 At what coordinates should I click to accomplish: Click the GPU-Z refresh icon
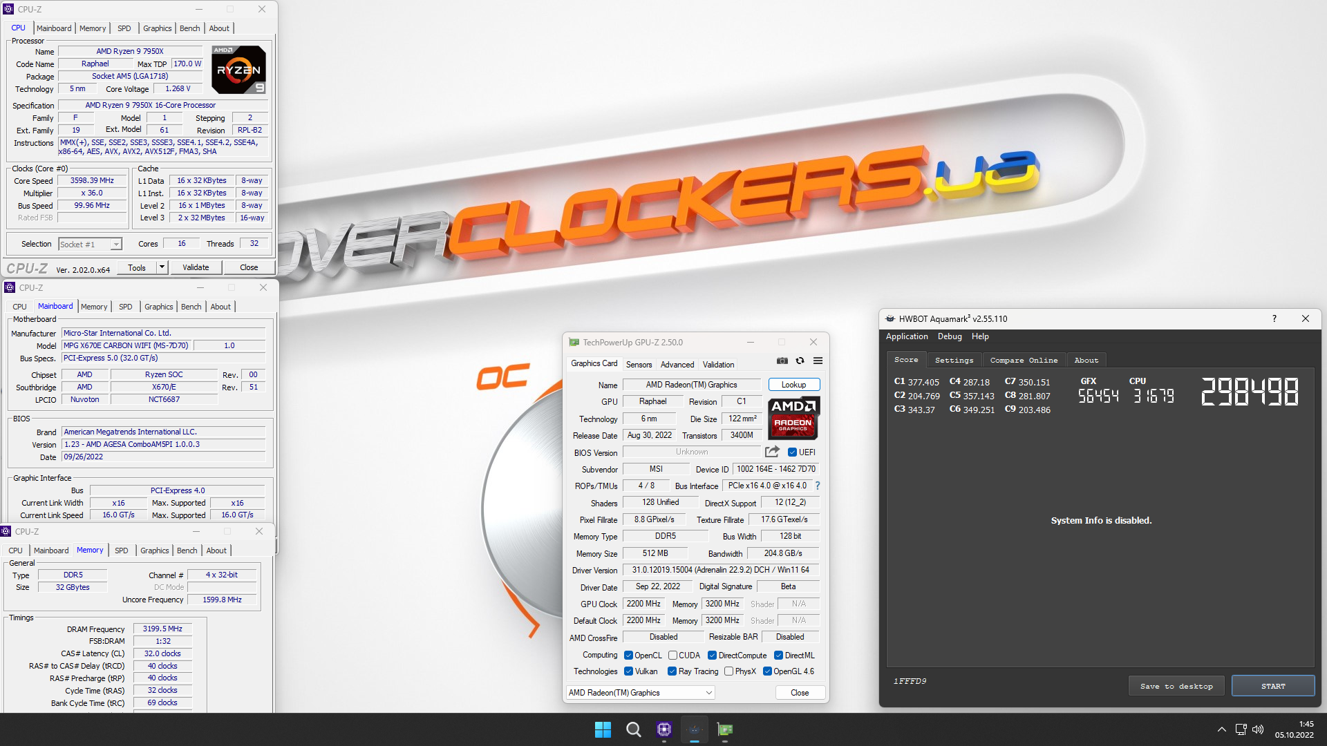(800, 361)
